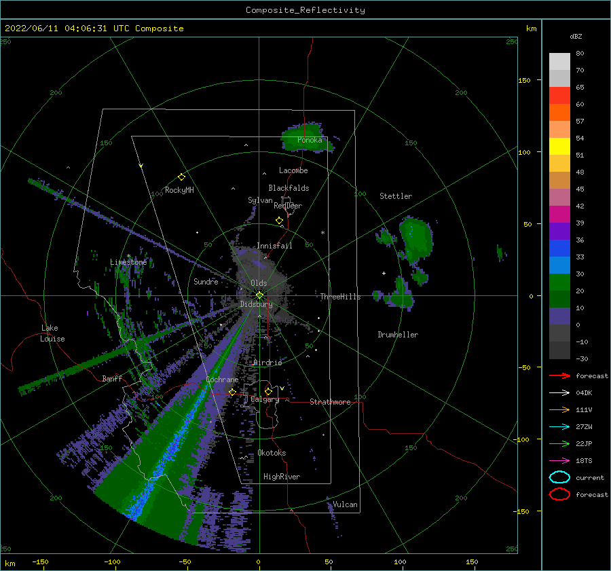Click the orange 57–60 dBZ swatch
This screenshot has height=571, width=611.
[x=559, y=113]
